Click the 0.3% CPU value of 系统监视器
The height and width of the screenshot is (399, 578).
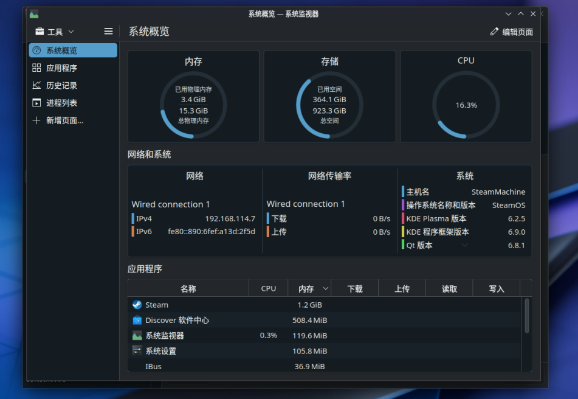269,336
